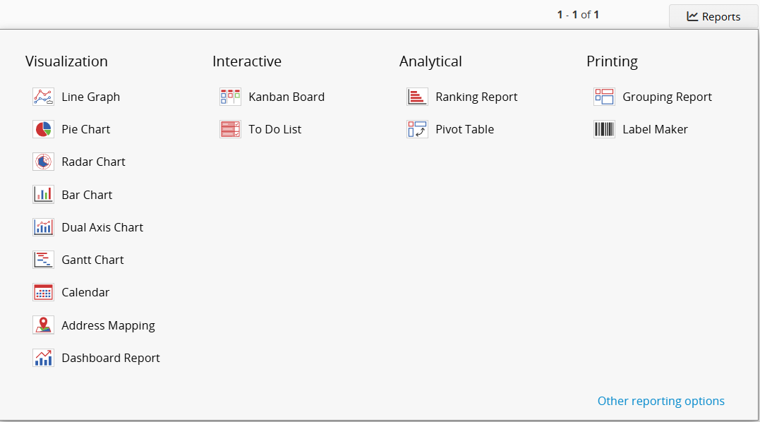Select Grouping Report under Printing

coord(667,97)
